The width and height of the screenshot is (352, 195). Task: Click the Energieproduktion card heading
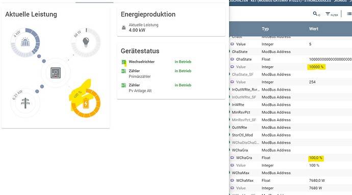pos(148,14)
